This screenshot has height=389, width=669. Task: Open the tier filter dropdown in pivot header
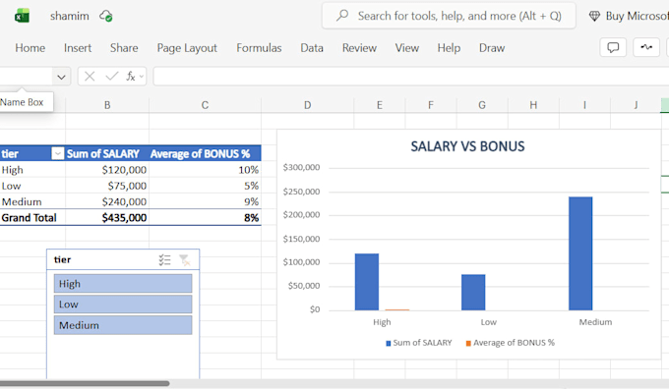click(x=58, y=153)
